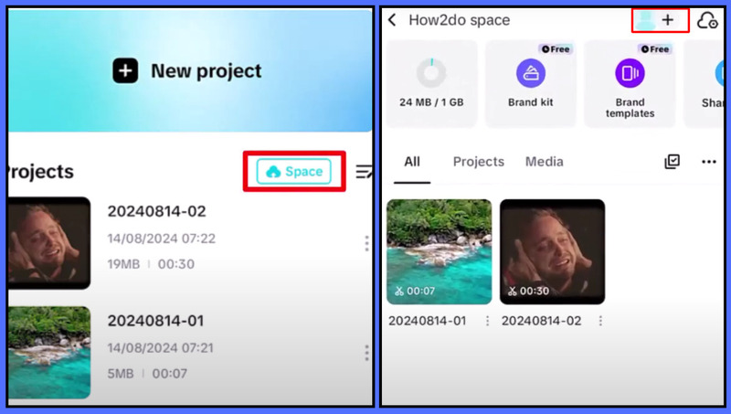Select the All tab

click(412, 162)
